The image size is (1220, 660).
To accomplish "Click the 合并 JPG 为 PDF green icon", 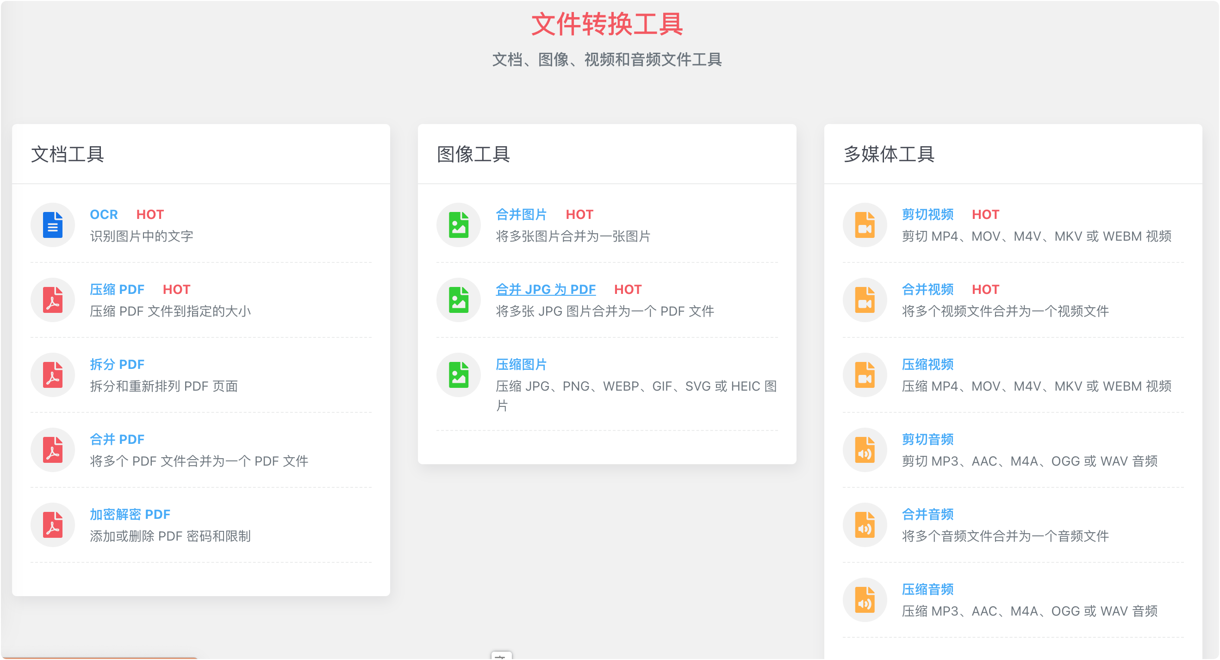I will tap(459, 300).
